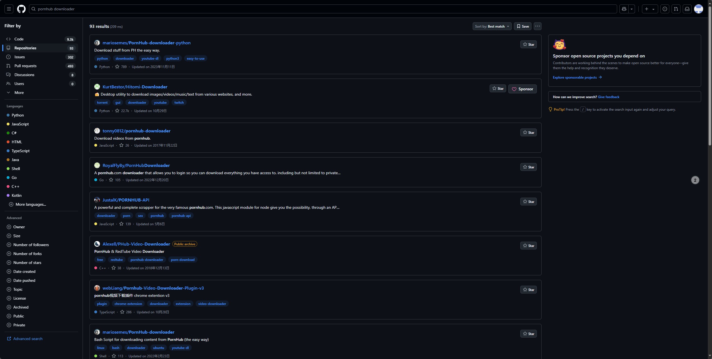Image resolution: width=712 pixels, height=359 pixels.
Task: Open Copilot chat icon in header
Action: pyautogui.click(x=624, y=9)
